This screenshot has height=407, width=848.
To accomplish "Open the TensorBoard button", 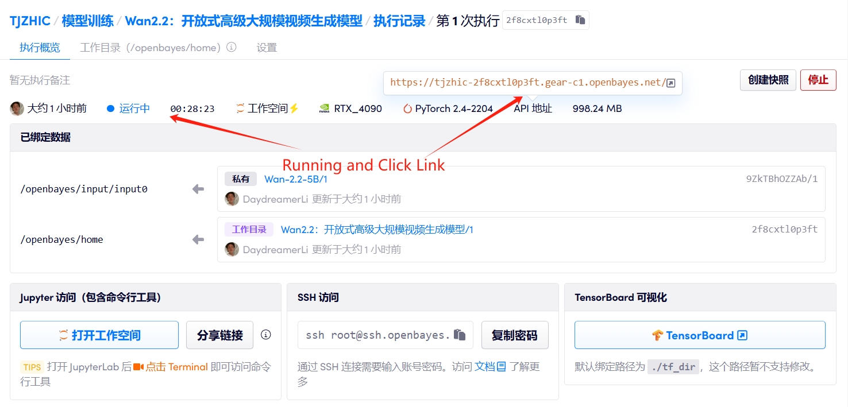I will [x=700, y=335].
